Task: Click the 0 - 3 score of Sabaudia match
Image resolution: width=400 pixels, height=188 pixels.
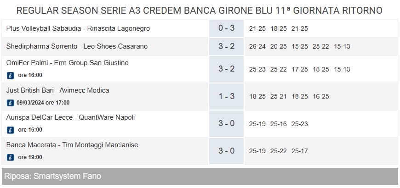Action: pyautogui.click(x=226, y=28)
